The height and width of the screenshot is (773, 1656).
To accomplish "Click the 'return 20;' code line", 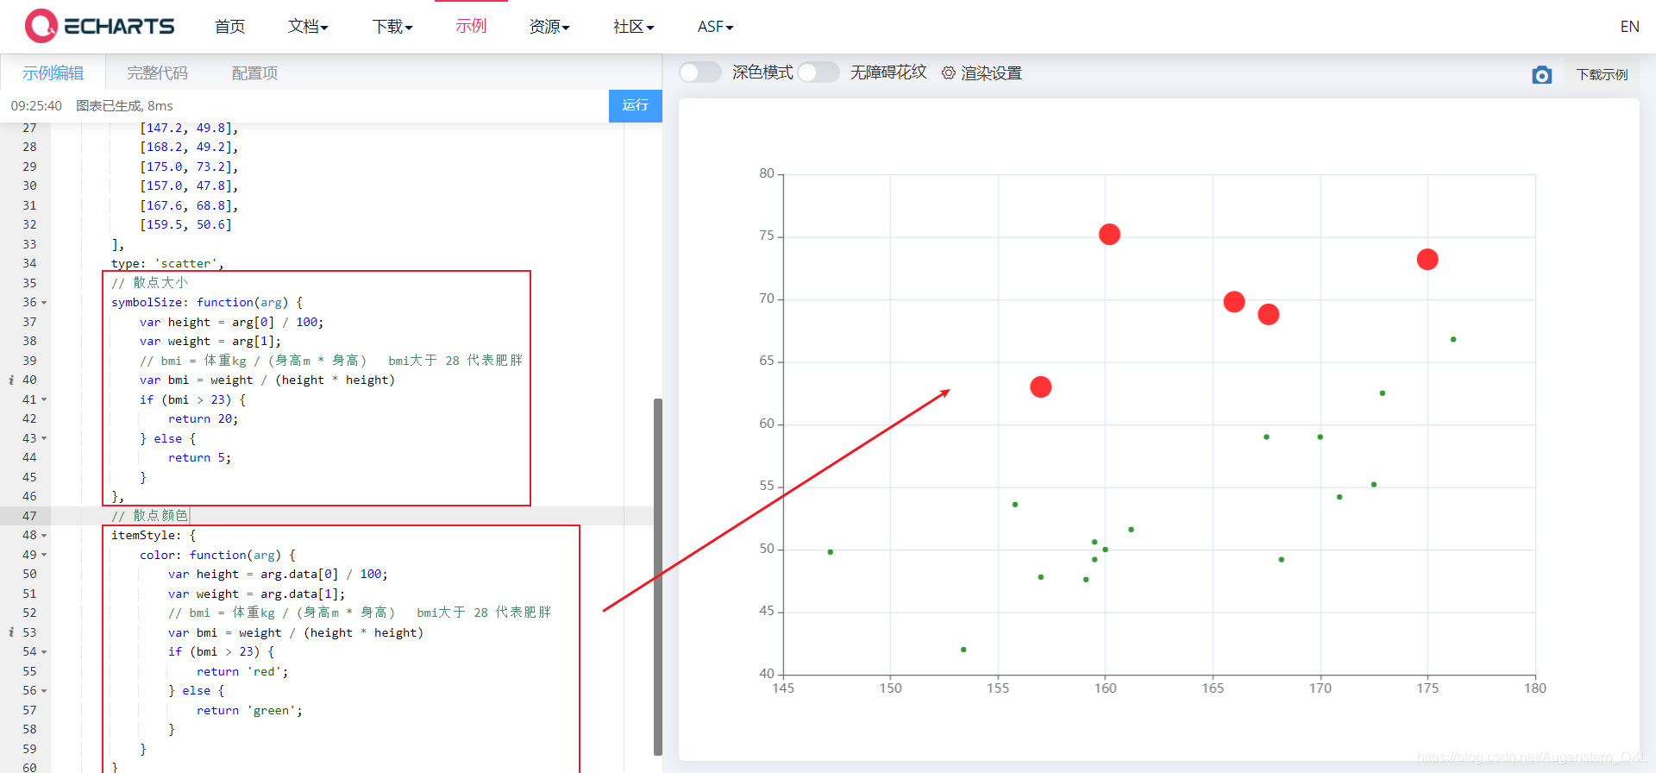I will tap(204, 418).
